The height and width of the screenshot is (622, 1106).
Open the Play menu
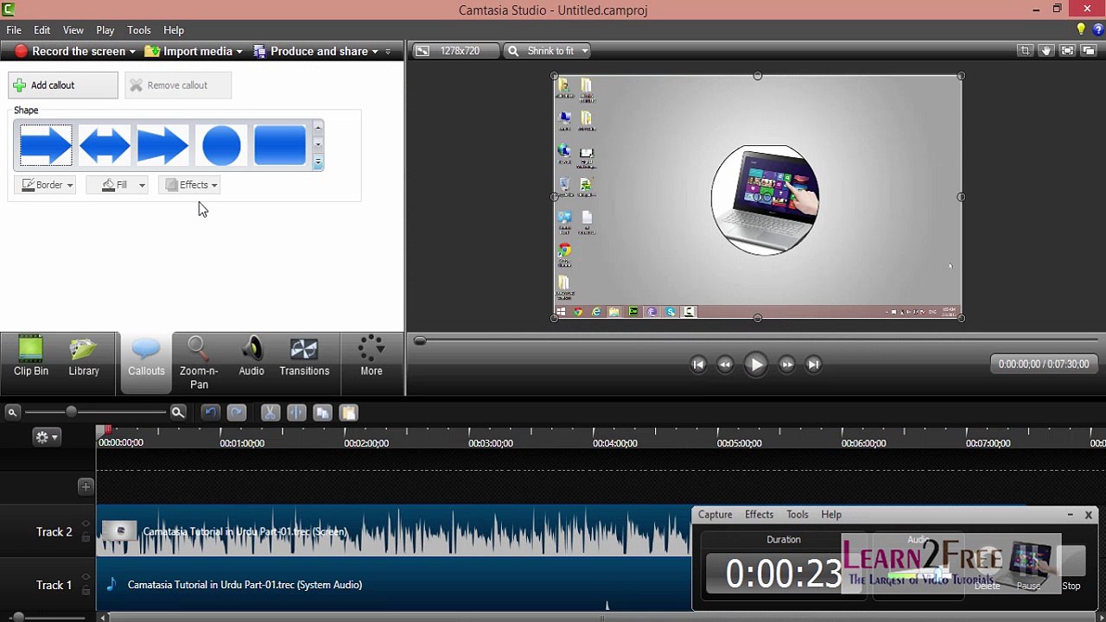[x=105, y=30]
